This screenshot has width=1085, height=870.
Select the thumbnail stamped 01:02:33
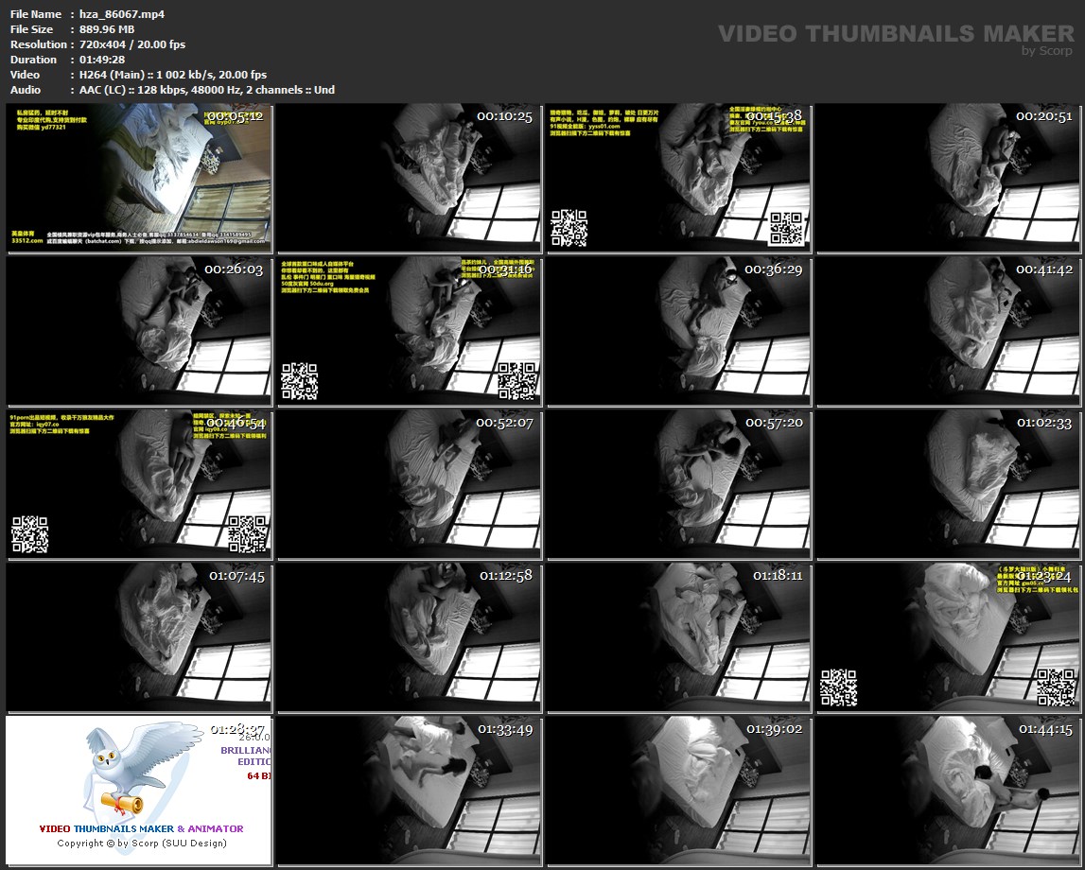point(948,484)
